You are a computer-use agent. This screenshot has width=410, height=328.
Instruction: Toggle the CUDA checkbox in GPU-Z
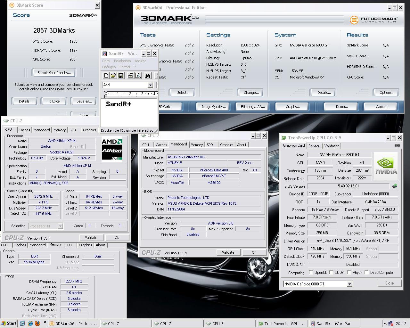331,273
